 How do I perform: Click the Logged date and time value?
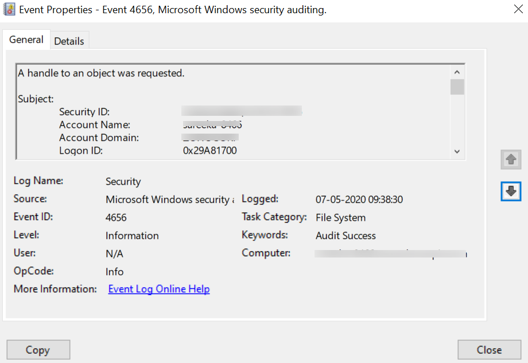pos(359,200)
